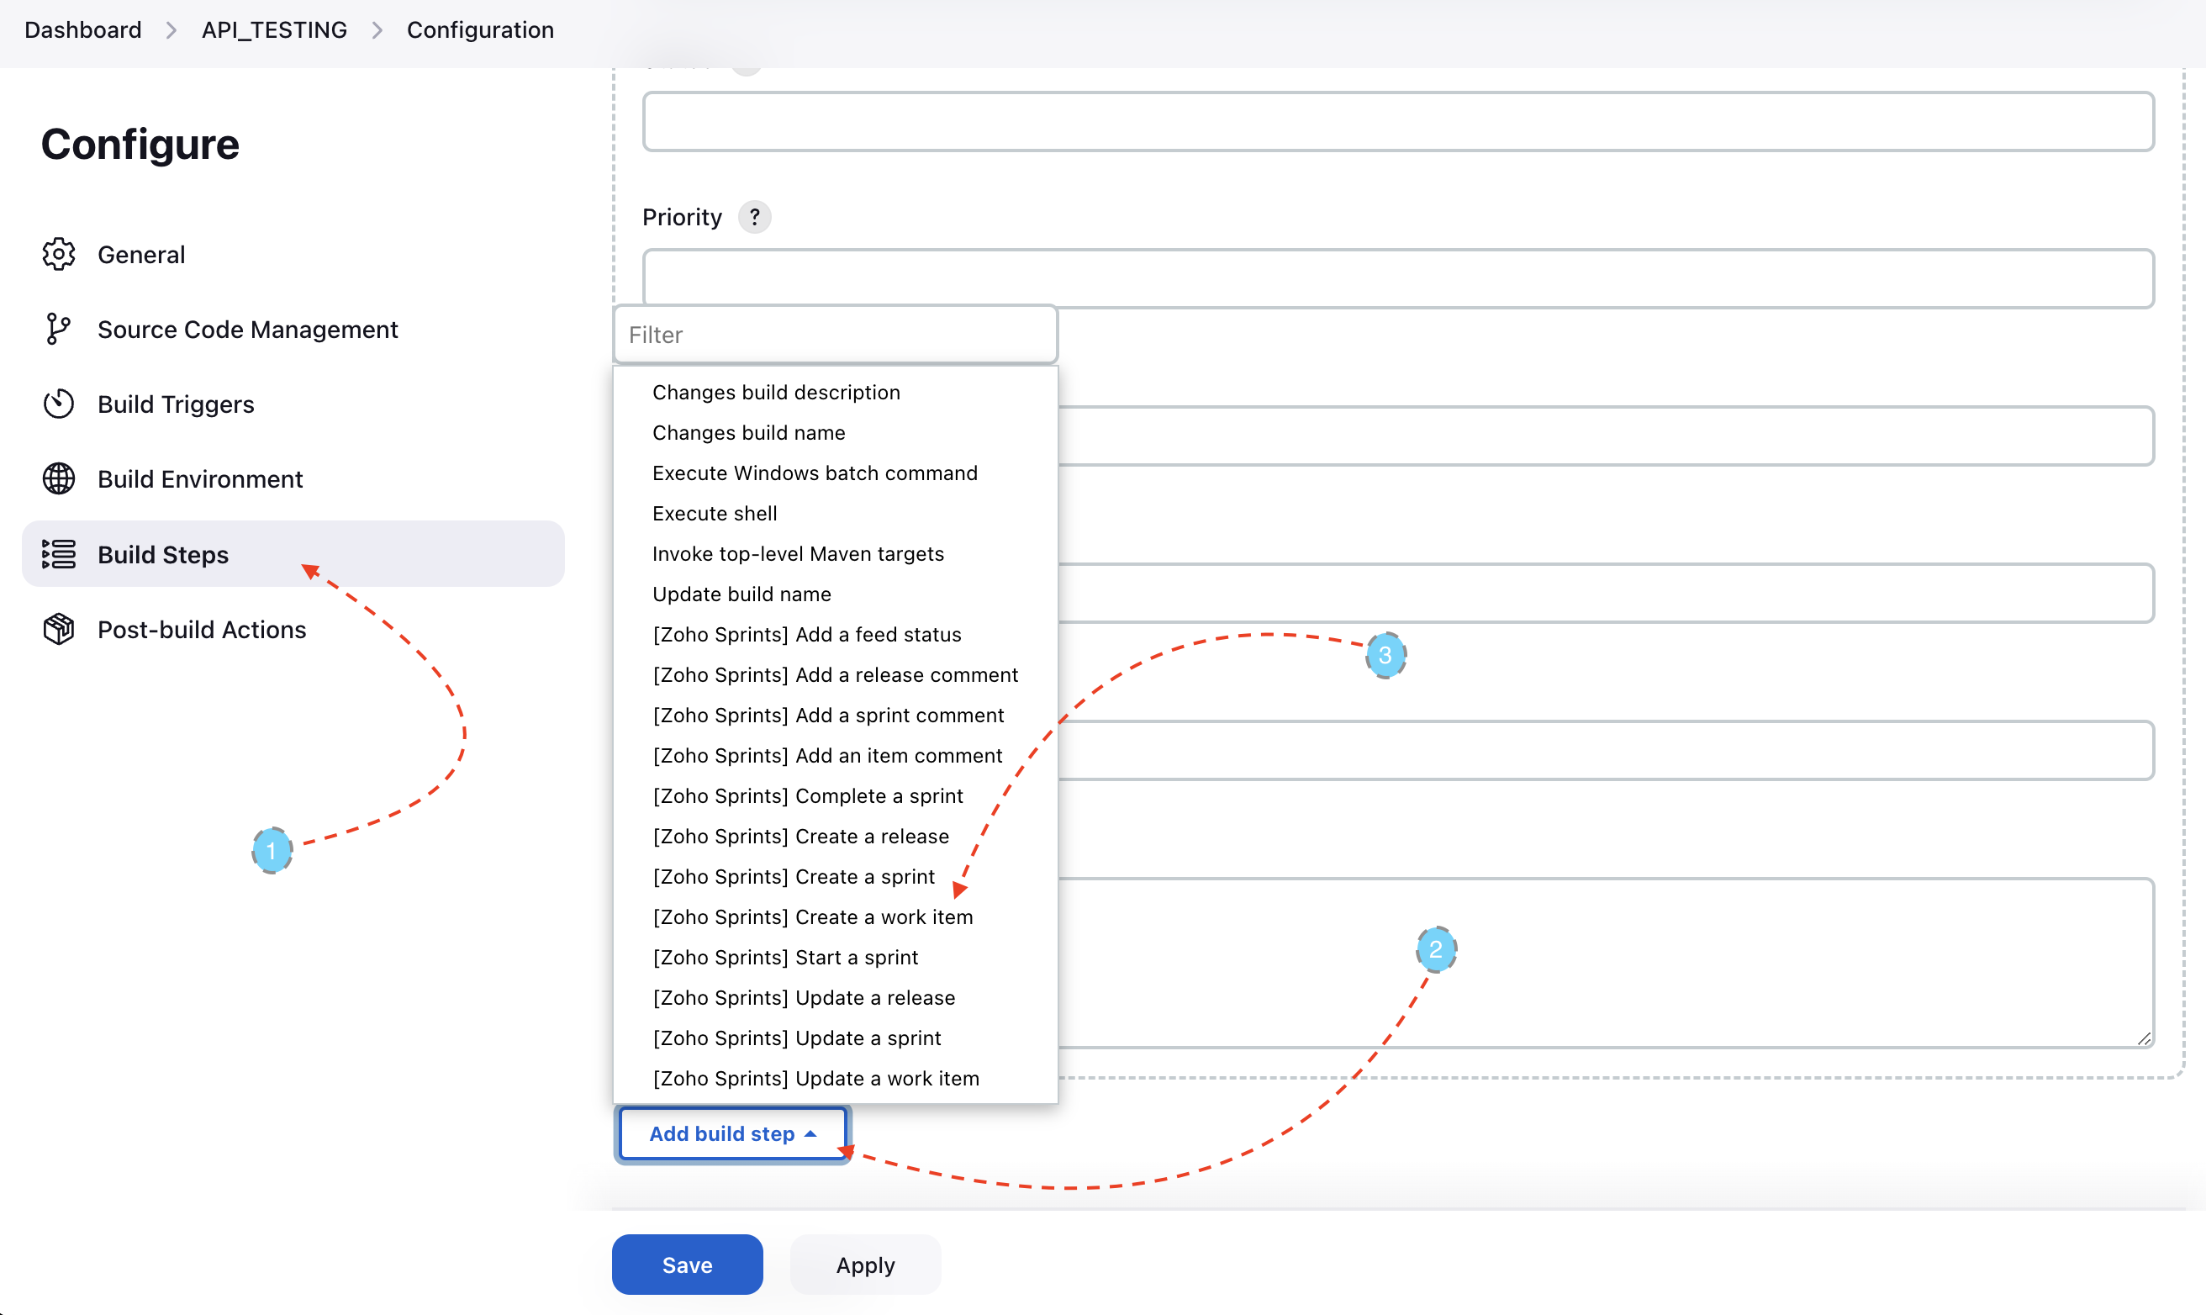
Task: Click the breadcrumb chevron after Dashboard
Action: point(172,30)
